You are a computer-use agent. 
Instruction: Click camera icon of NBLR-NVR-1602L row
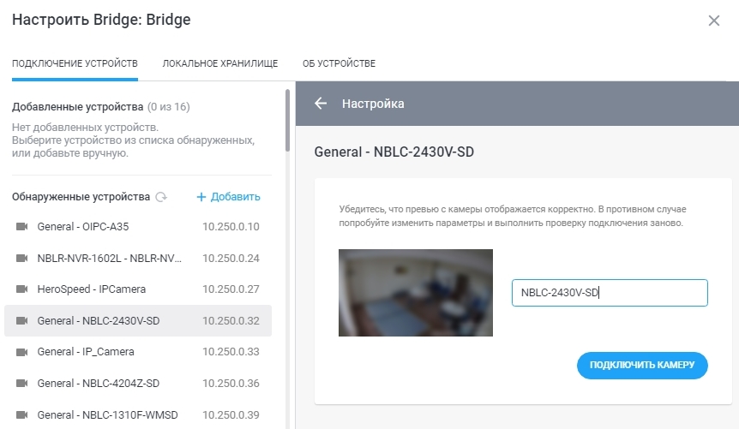21,258
